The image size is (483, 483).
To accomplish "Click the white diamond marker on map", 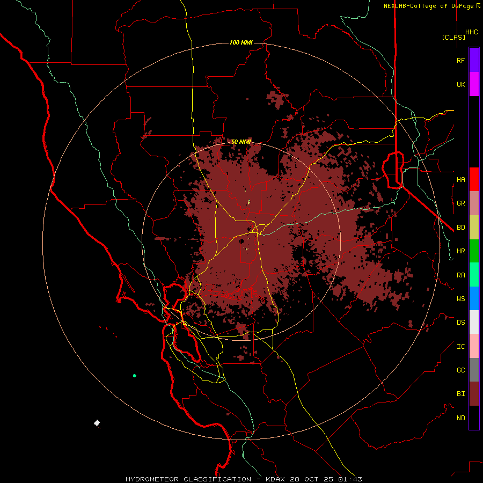I will point(97,423).
